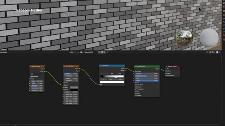Click the Brick Texture Scale field
The height and width of the screenshot is (126, 225).
[71, 92]
